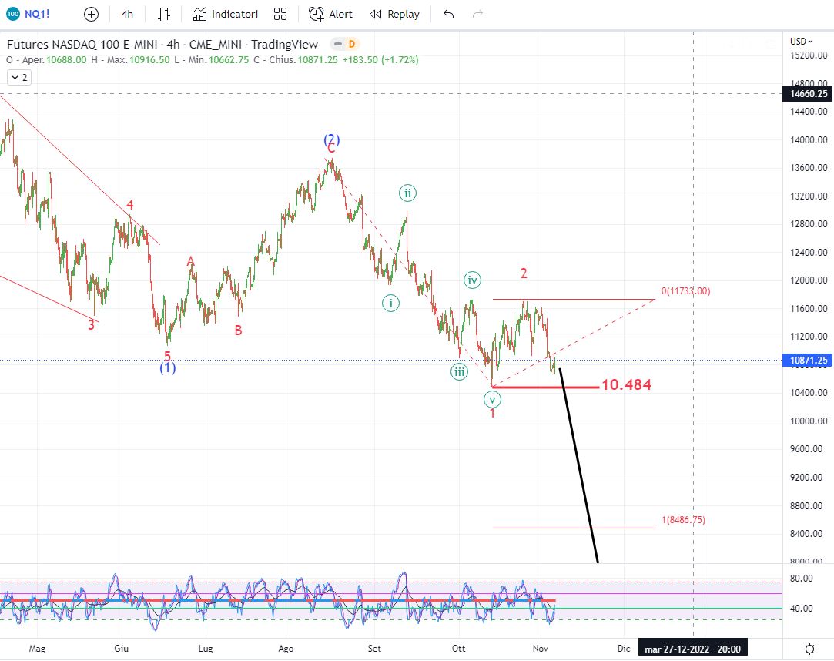Add a symbol with the plus icon
This screenshot has height=661, width=834.
click(x=92, y=15)
